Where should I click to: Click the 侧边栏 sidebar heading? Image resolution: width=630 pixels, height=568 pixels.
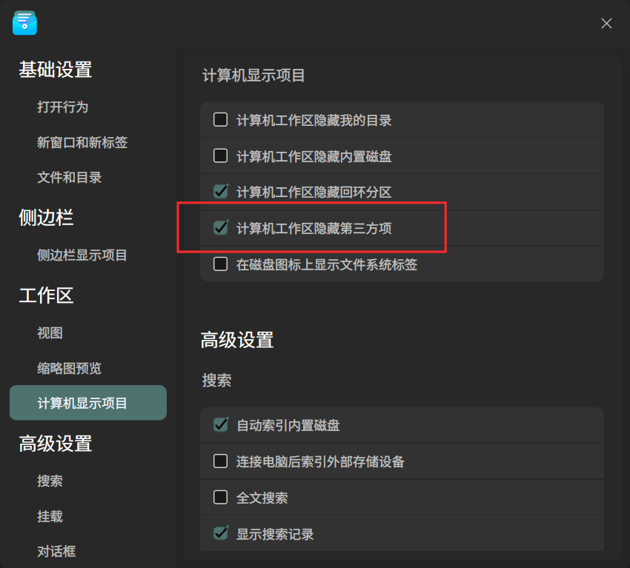click(46, 218)
